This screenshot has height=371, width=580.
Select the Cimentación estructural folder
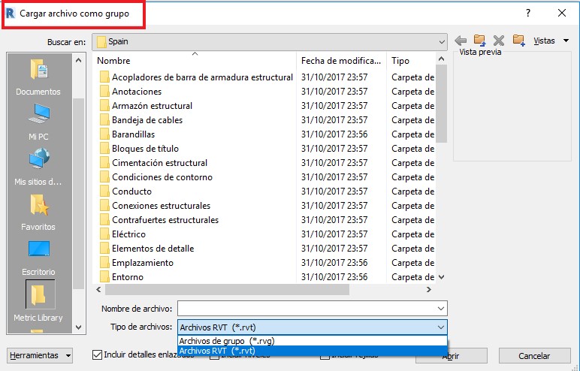[159, 163]
